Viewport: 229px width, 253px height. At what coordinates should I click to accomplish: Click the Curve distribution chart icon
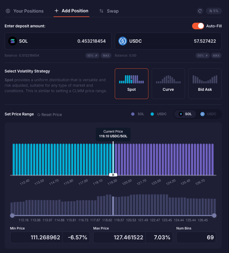pyautogui.click(x=168, y=79)
